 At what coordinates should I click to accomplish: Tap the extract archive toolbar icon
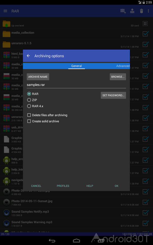[132, 11]
